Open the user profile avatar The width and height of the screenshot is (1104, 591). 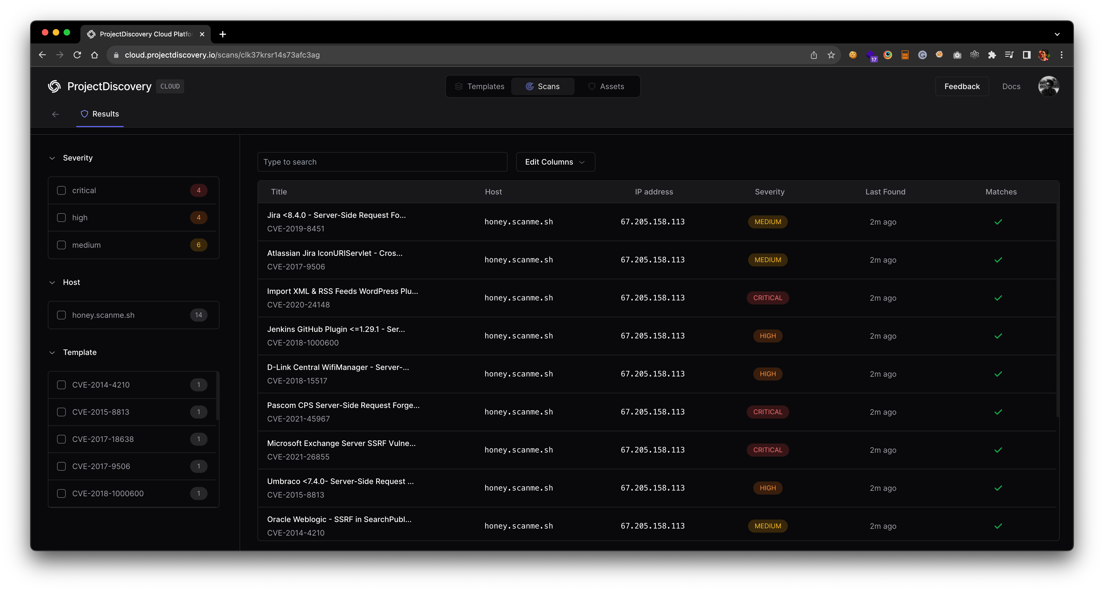pos(1049,86)
